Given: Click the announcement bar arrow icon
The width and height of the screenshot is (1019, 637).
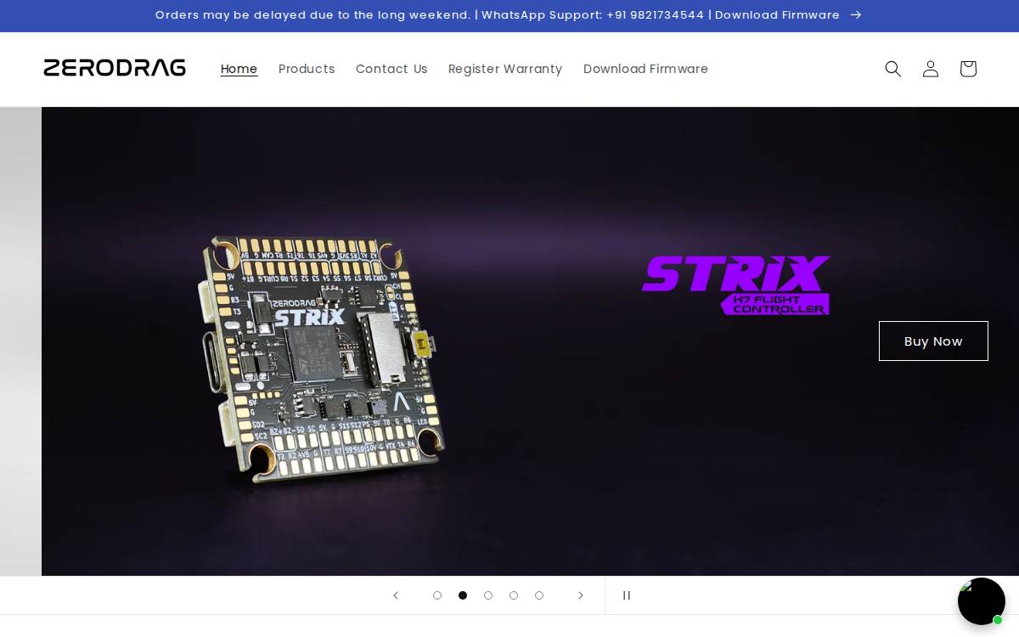Looking at the screenshot, I should coord(856,15).
